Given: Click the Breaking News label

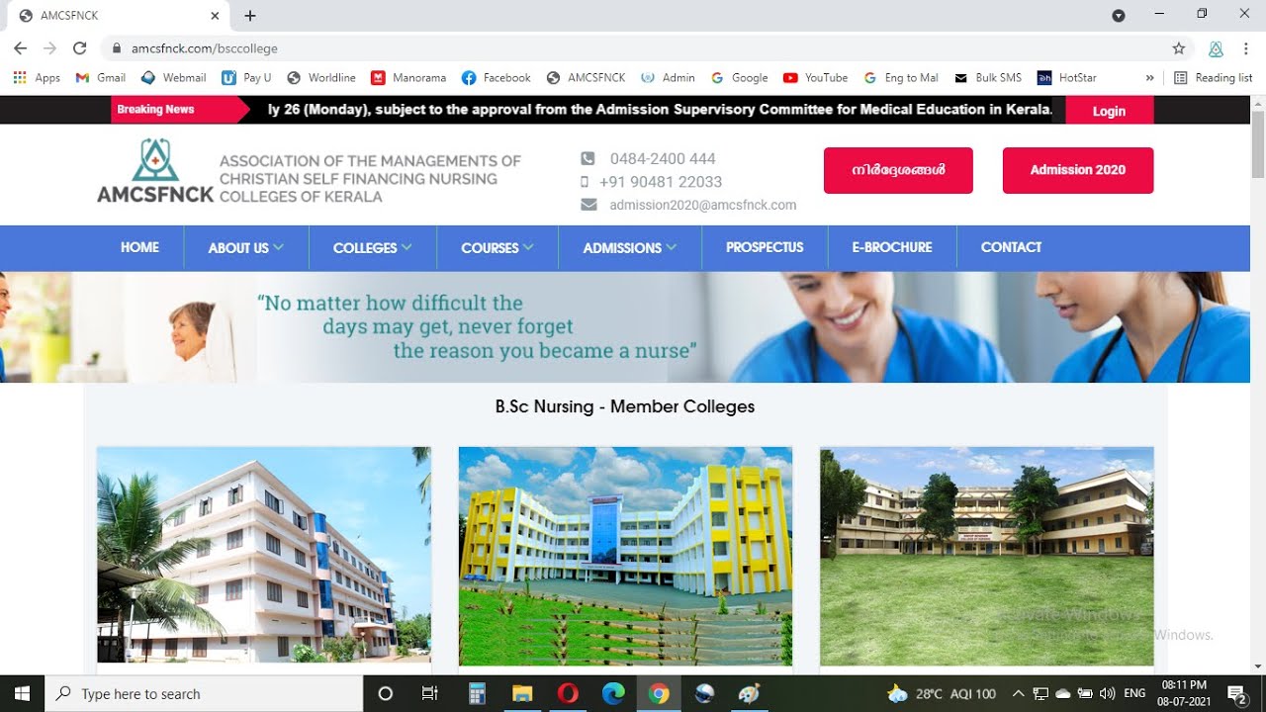Looking at the screenshot, I should 155,110.
